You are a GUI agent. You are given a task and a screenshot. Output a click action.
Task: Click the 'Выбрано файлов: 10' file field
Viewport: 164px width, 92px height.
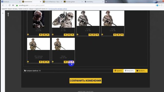[68, 71]
